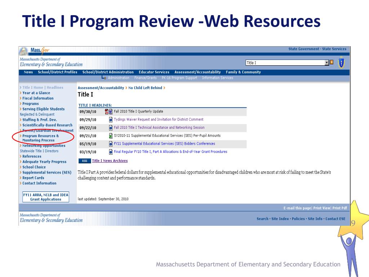Select the Finance/Grants submenu item
The image size is (369, 277).
coord(146,78)
